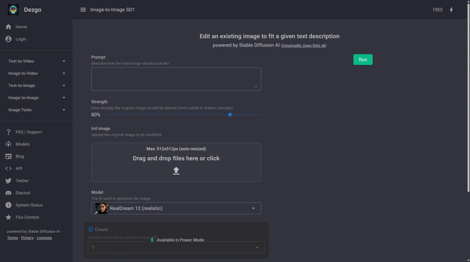Screen dimensions: 470x262
Task: Click inside the Prompt text area
Action: pos(176,79)
